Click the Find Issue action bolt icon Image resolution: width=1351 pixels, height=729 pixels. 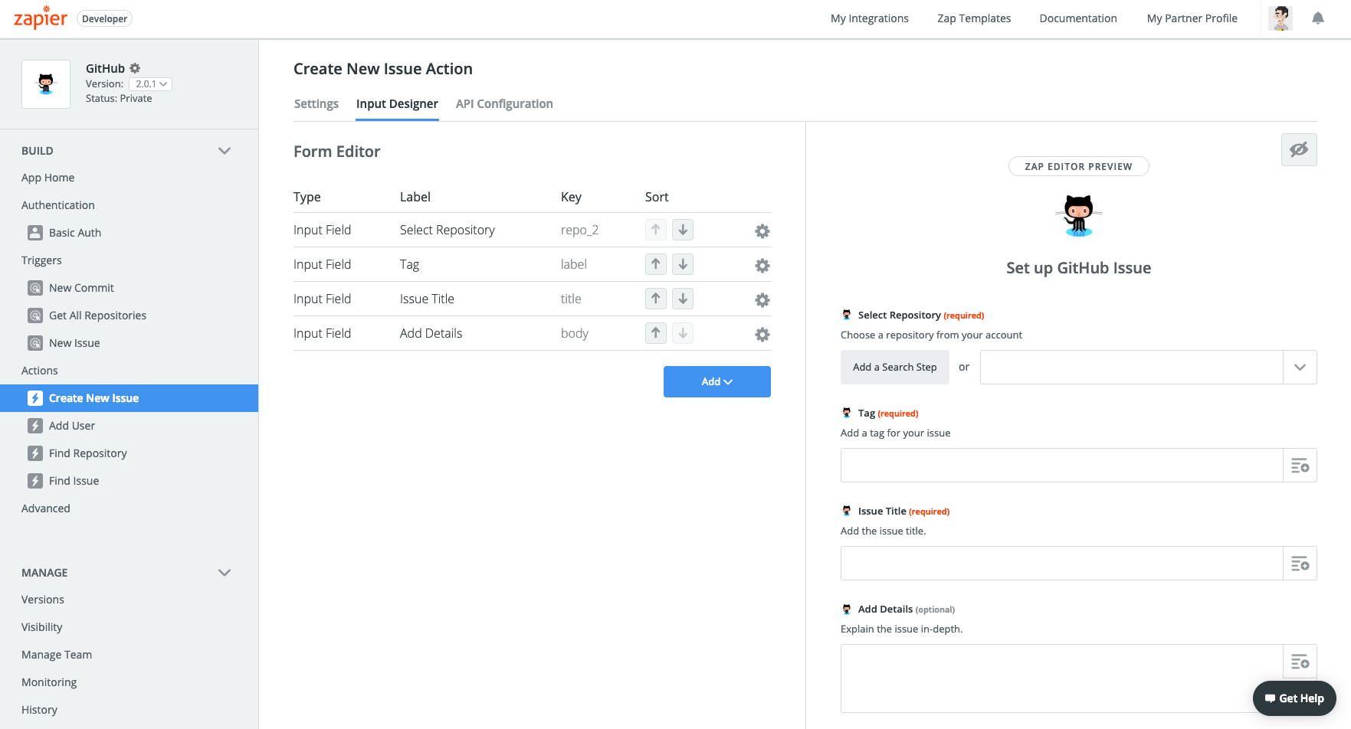click(35, 481)
